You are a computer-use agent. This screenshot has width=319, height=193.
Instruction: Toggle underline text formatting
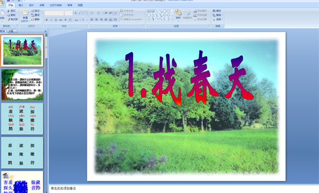tap(56, 20)
